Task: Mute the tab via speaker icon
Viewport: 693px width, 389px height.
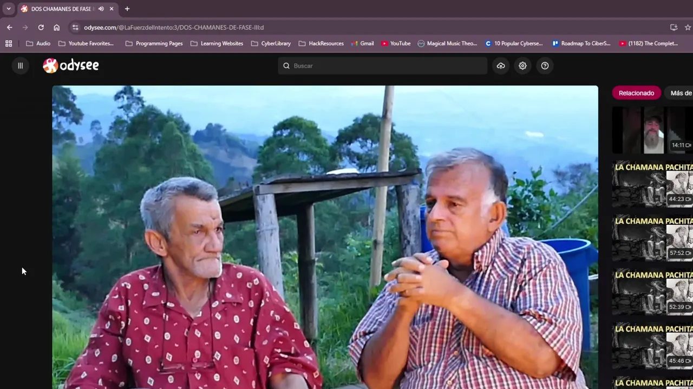Action: tap(101, 9)
